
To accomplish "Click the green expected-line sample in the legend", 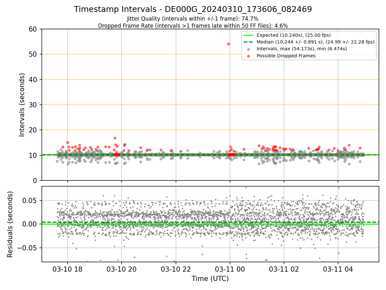I will [248, 35].
